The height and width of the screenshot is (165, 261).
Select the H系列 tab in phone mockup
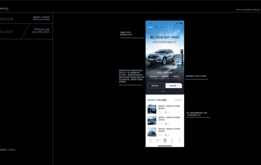coord(150,27)
